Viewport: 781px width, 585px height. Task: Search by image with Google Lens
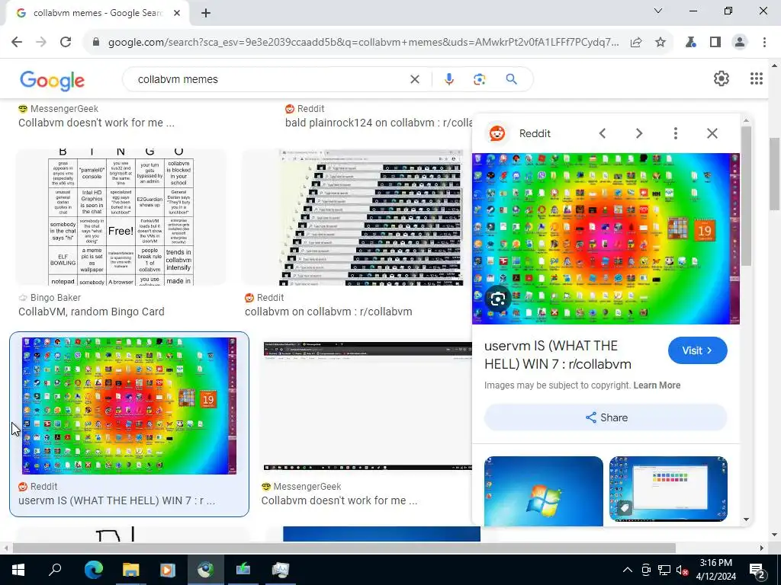(479, 79)
